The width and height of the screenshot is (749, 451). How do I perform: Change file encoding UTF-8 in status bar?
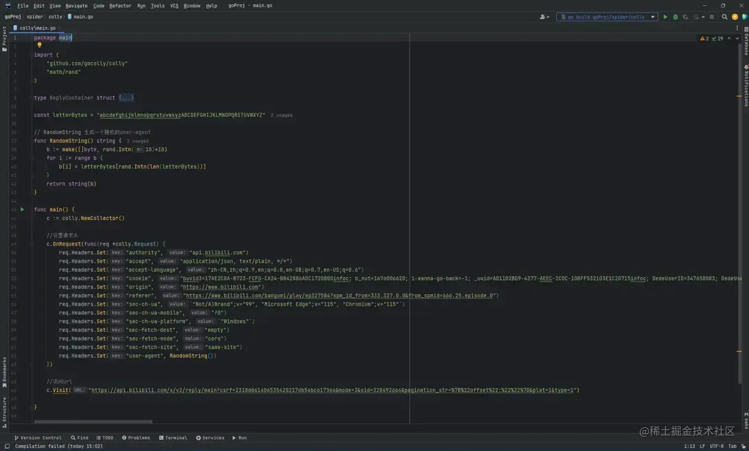716,446
